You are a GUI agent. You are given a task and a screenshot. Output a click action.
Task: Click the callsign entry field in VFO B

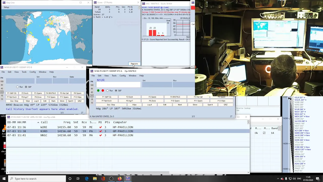coord(20,81)
